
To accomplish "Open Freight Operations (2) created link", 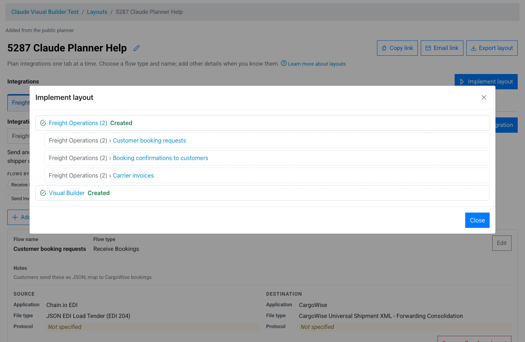I will [x=78, y=123].
